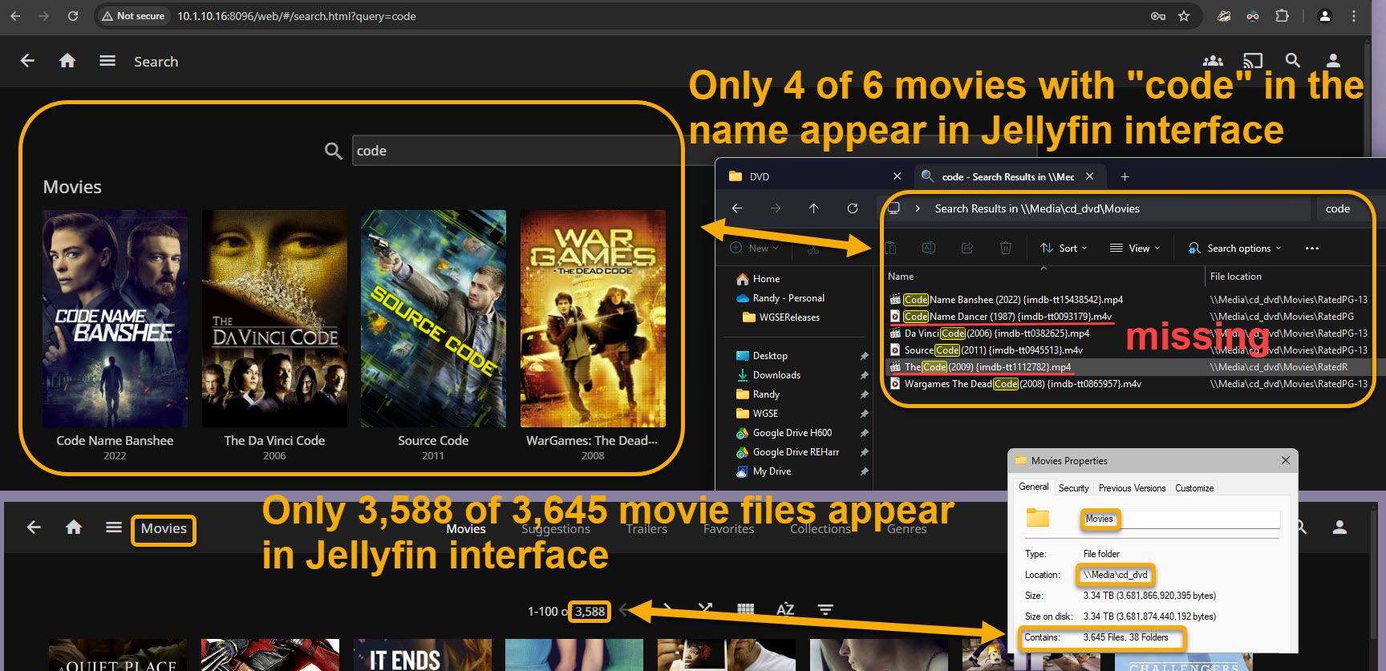Switch to the Security tab in Movies Properties
Screen dimensions: 1386x671
pos(1073,488)
